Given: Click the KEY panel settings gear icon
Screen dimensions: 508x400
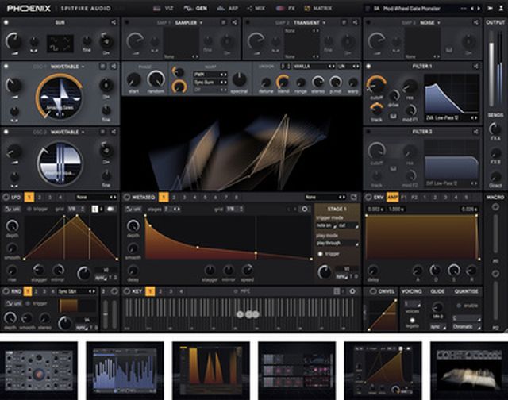Looking at the screenshot, I should (x=352, y=291).
